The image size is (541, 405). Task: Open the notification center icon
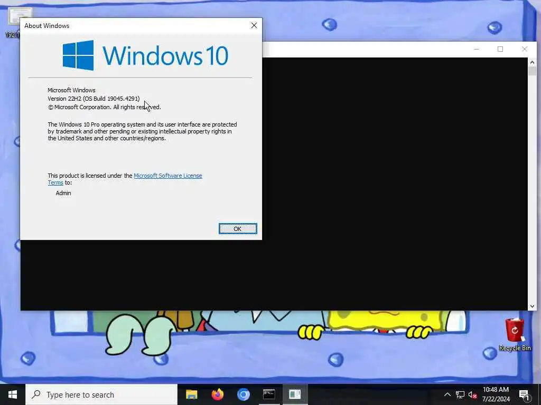tap(524, 394)
